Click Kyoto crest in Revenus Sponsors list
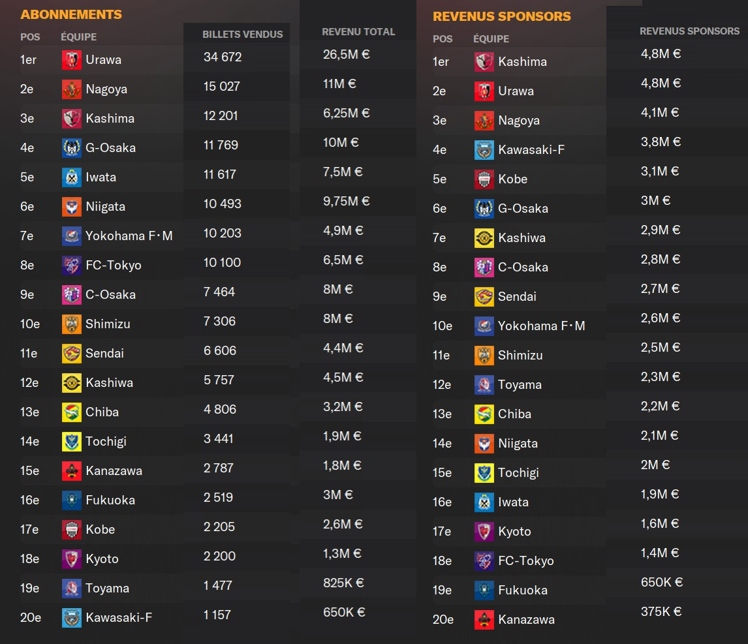748x644 pixels. point(484,532)
